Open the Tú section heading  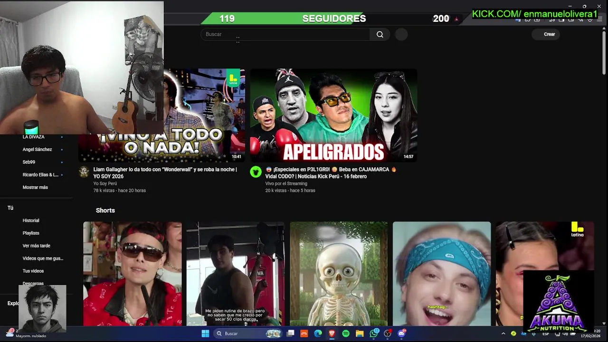tap(10, 208)
